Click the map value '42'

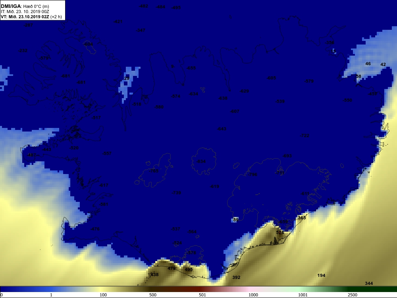(383, 64)
